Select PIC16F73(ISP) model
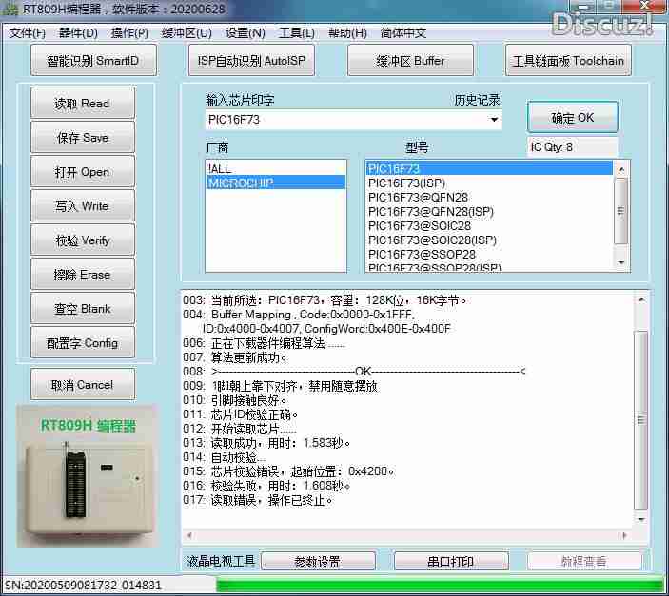The height and width of the screenshot is (596, 669). click(489, 183)
